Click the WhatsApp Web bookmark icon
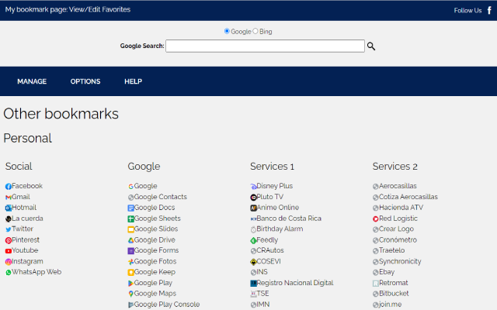Viewport: 497px width, 310px height. [9, 273]
